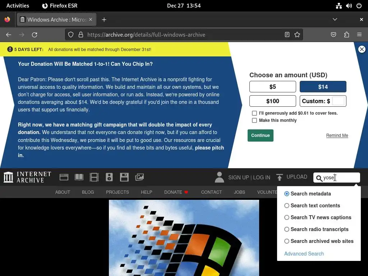Viewport: 368px width, 276px height.
Task: Click the SIGN UP link
Action: [239, 178]
